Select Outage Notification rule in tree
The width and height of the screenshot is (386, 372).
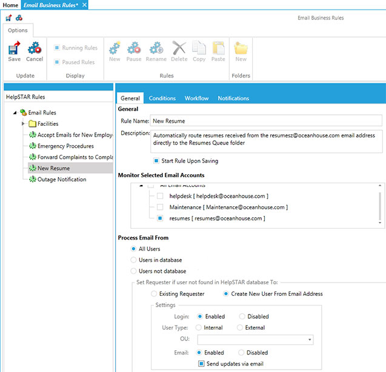(x=61, y=180)
